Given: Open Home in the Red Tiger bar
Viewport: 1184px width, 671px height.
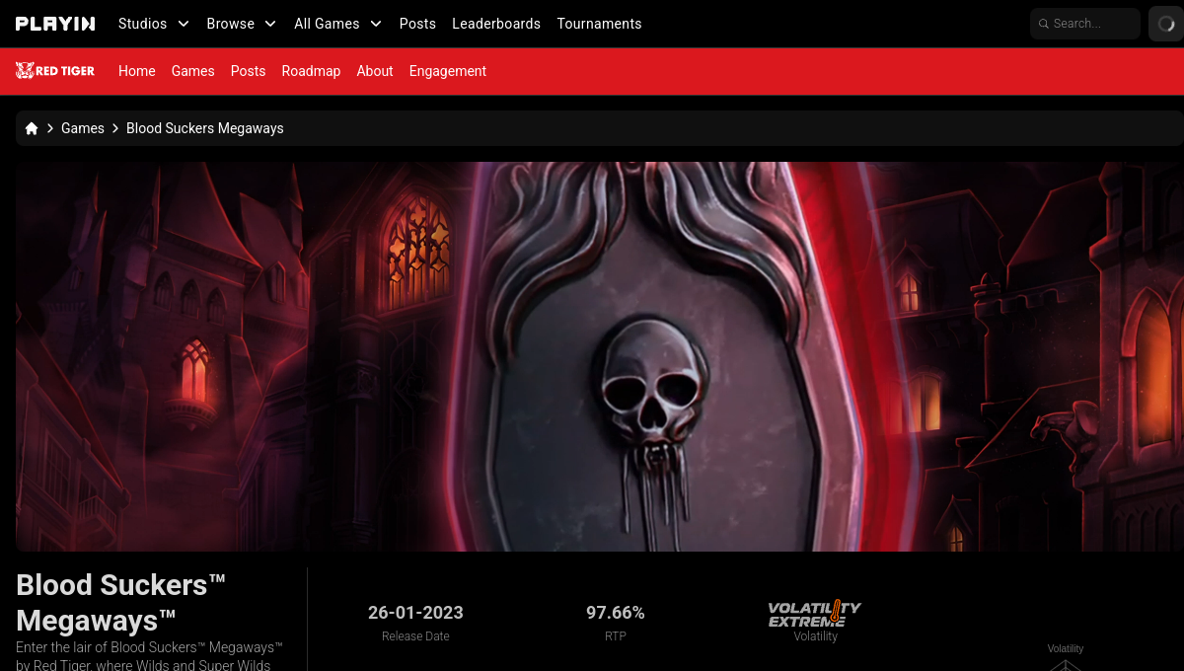Looking at the screenshot, I should pos(137,71).
